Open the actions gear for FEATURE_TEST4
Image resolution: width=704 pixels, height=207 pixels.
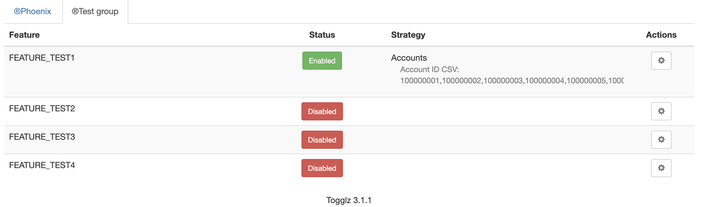[661, 168]
